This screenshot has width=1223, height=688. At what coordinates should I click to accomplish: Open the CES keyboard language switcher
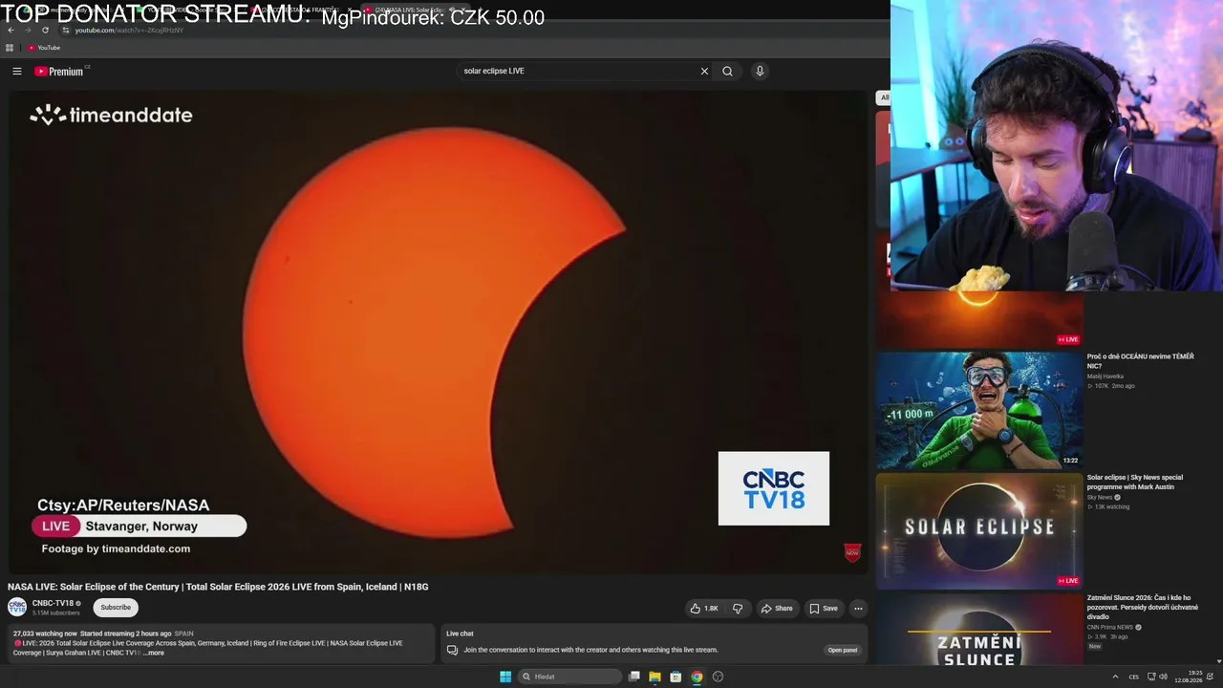1134,677
